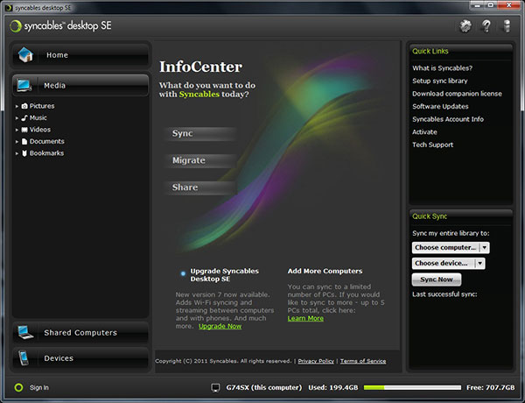Click the Shared Computers laptop icon

click(25, 332)
